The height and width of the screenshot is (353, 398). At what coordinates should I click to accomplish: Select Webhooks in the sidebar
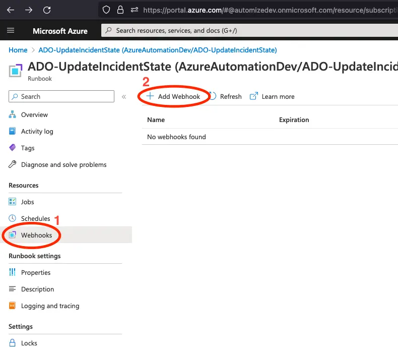[x=36, y=235]
